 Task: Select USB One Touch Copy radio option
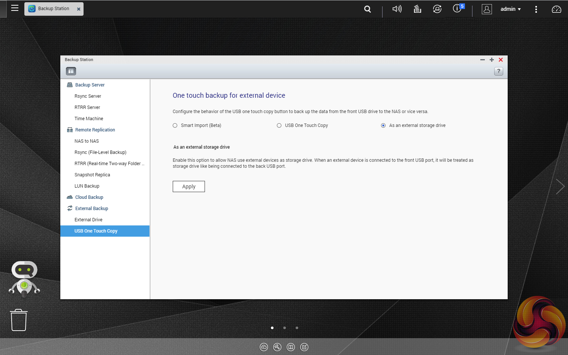pos(279,125)
